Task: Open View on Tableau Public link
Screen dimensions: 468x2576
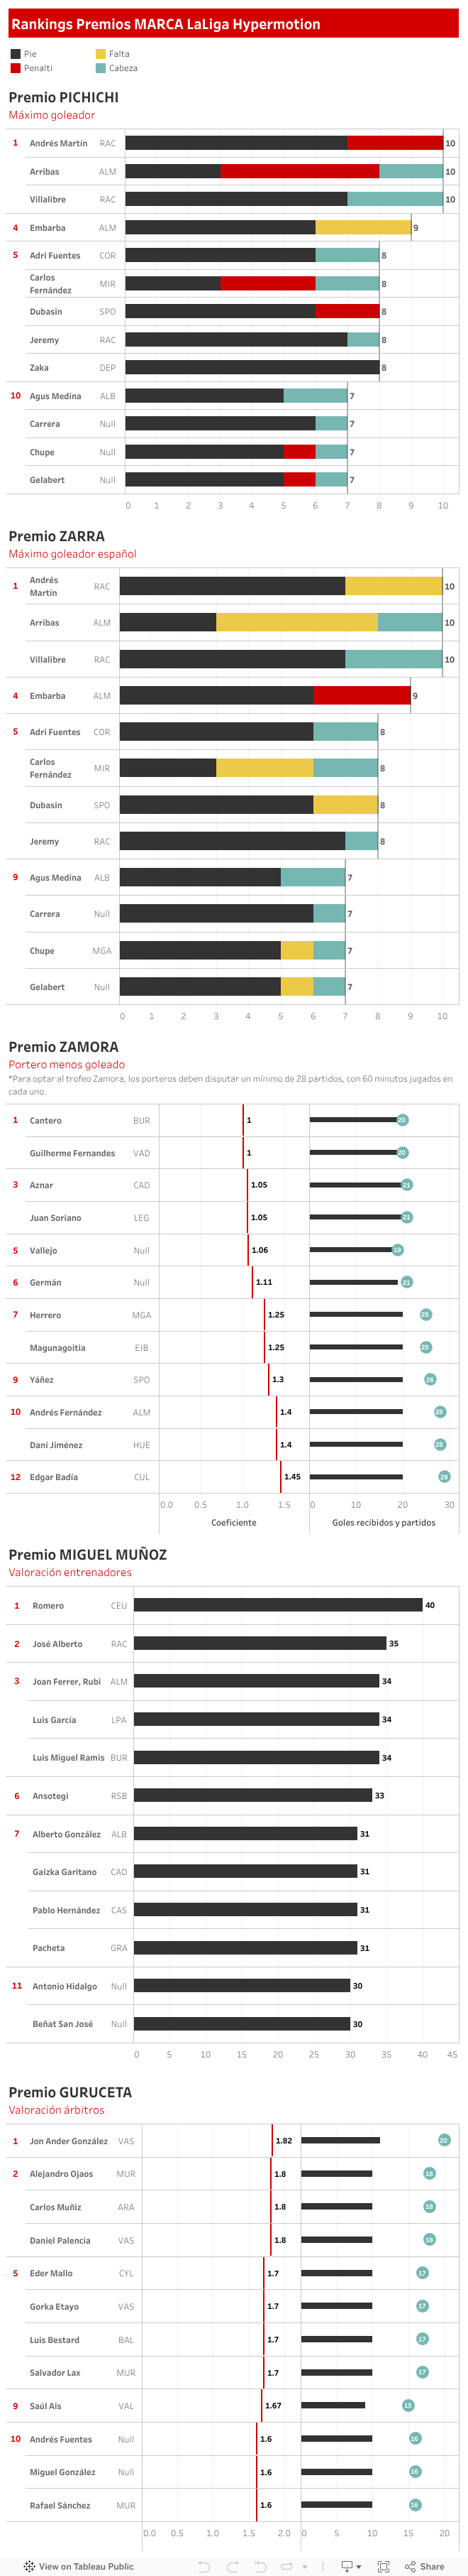Action: [86, 2566]
